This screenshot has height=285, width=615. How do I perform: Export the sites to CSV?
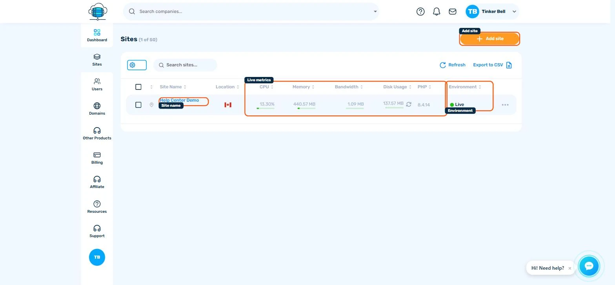point(493,65)
